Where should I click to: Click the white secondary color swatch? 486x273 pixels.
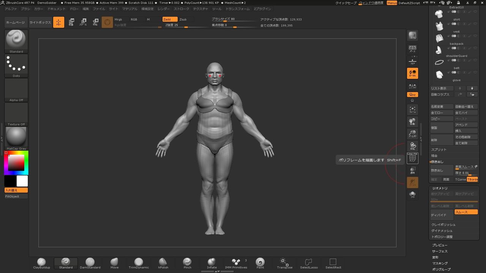pos(22,181)
